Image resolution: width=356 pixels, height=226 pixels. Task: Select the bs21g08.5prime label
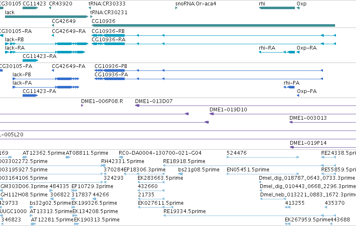pos(199,170)
